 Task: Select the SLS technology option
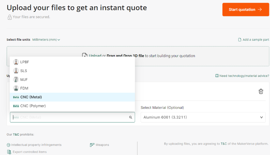pos(72,71)
